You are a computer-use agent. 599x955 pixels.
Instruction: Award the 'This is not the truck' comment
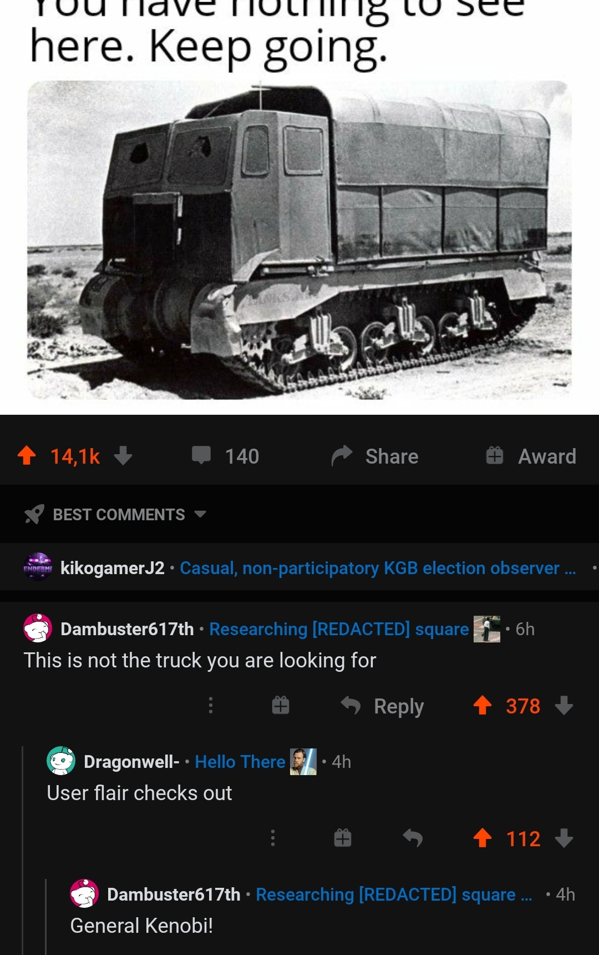point(281,706)
